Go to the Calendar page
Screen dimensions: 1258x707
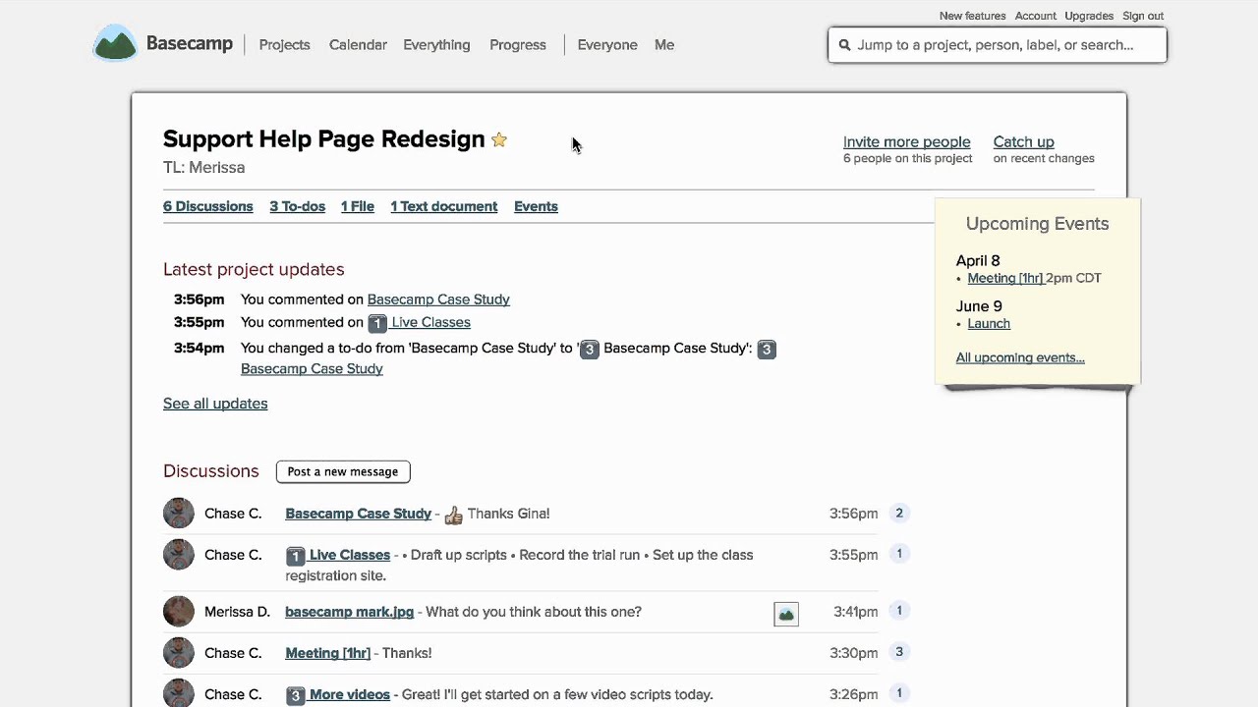coord(358,45)
